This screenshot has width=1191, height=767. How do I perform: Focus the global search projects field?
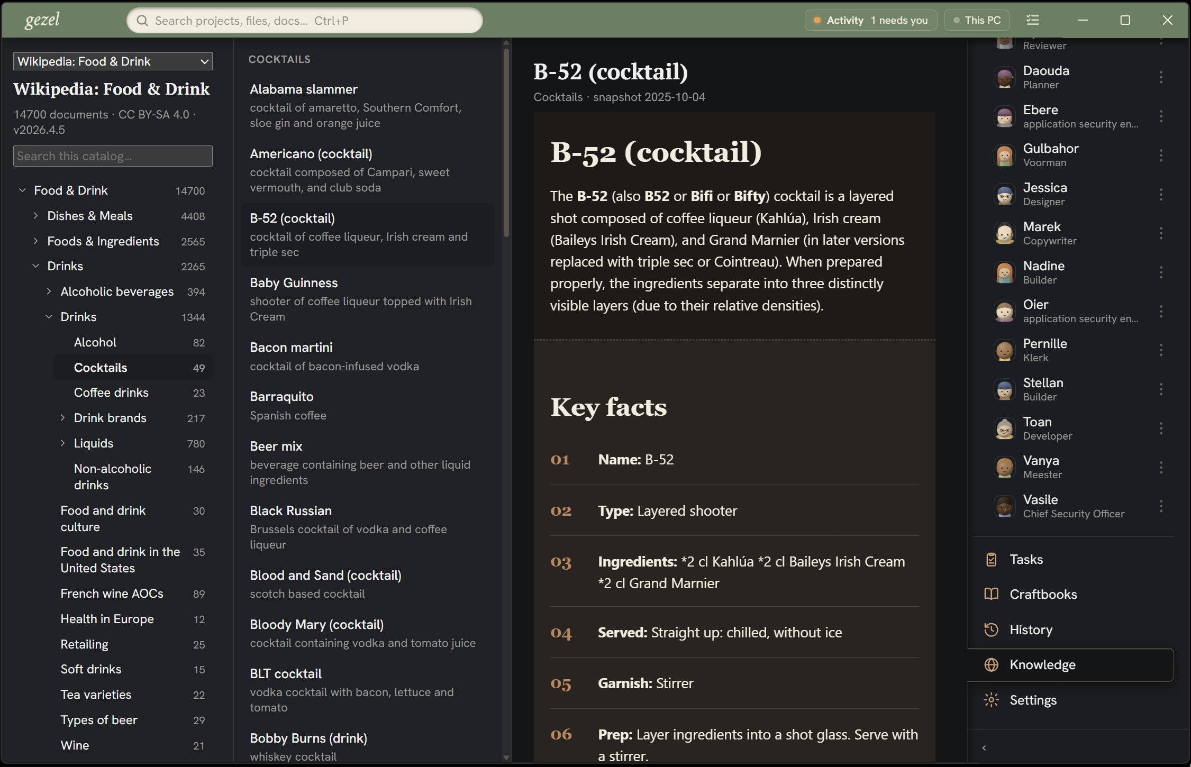(x=305, y=21)
